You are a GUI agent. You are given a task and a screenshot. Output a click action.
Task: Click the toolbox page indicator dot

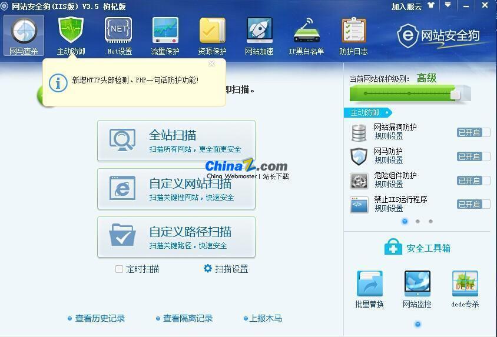pyautogui.click(x=418, y=324)
